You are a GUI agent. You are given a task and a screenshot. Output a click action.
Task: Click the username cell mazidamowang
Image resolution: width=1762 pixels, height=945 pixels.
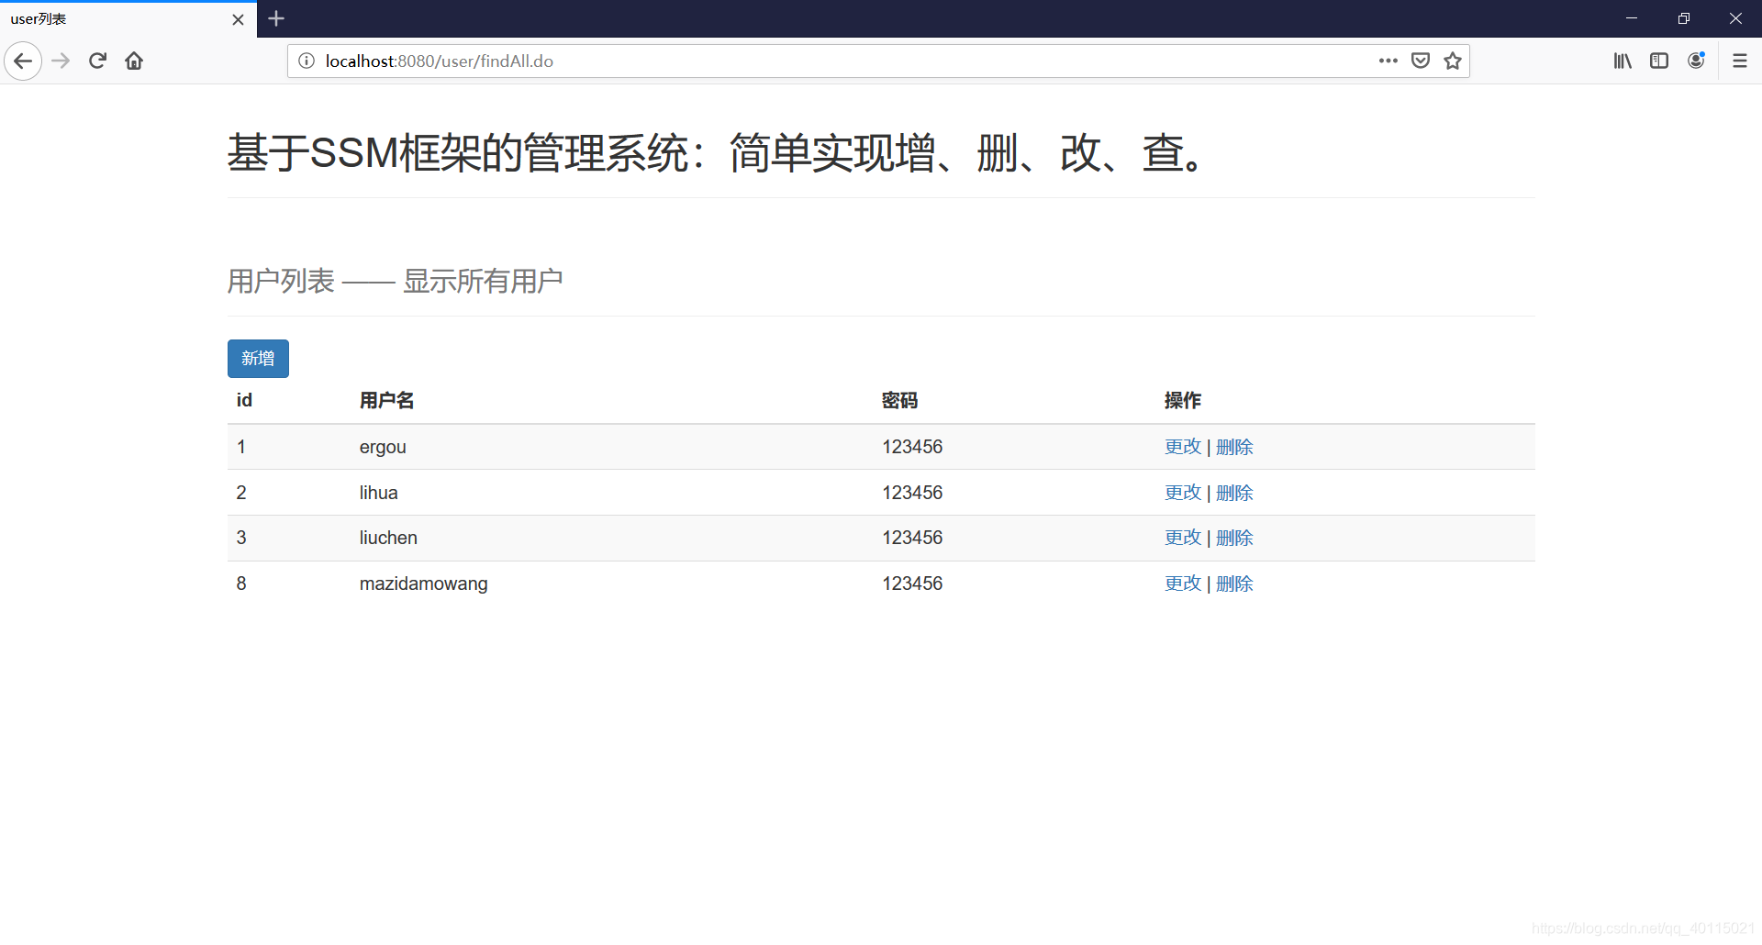(x=423, y=584)
